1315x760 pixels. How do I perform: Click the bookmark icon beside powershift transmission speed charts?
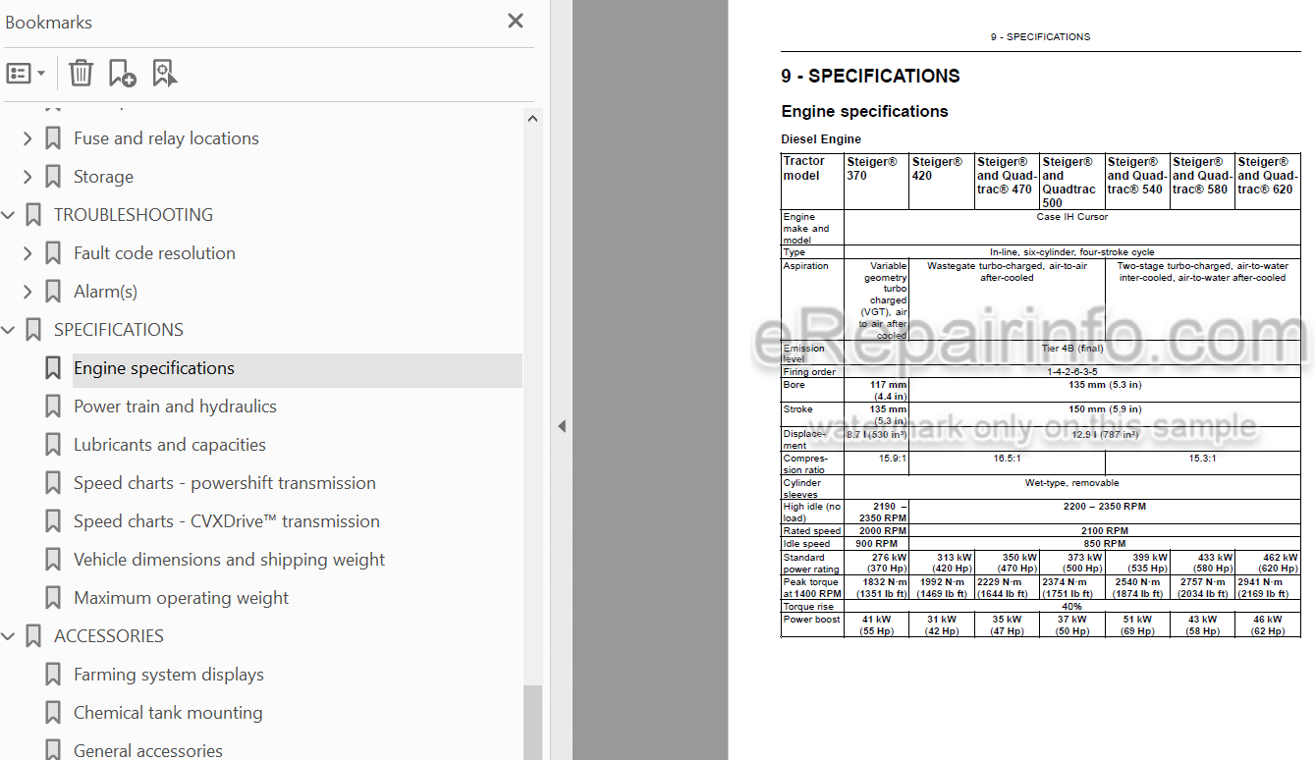53,483
